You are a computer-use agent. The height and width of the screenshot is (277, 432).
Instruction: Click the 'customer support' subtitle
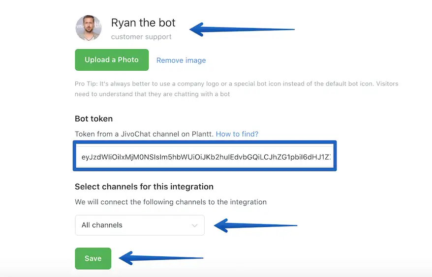pos(141,37)
